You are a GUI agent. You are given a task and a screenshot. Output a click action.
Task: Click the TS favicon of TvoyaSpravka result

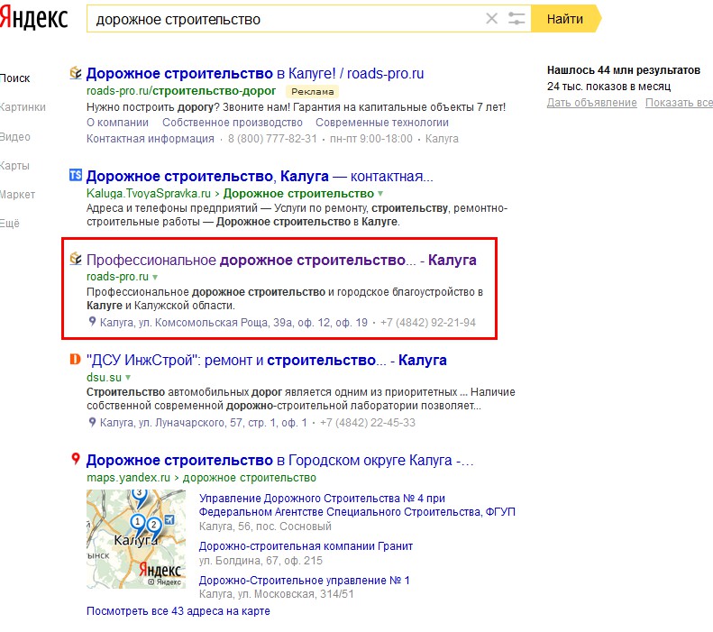point(76,175)
